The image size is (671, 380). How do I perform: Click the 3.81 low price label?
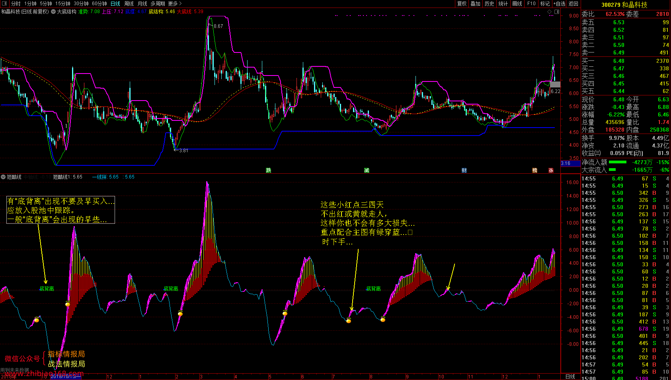click(x=183, y=151)
